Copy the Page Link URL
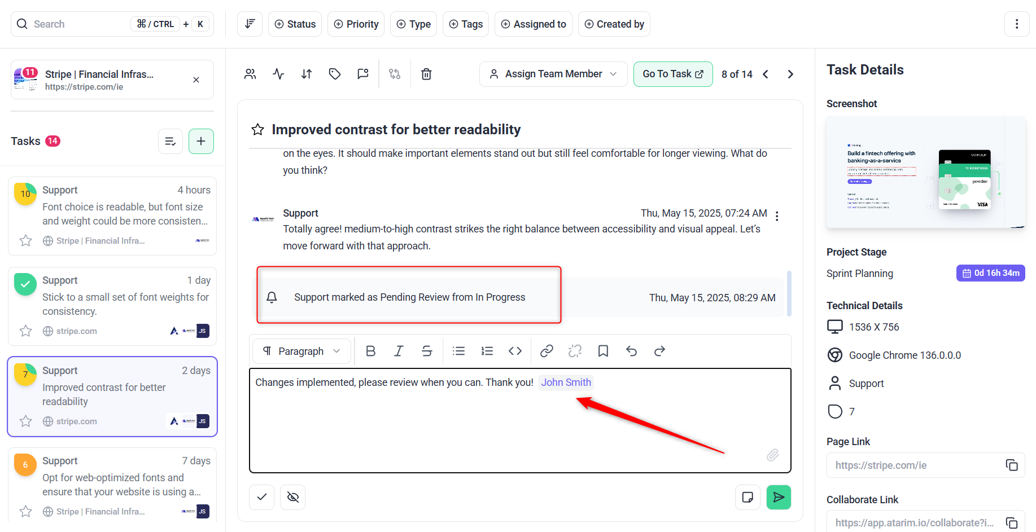 click(x=1011, y=465)
